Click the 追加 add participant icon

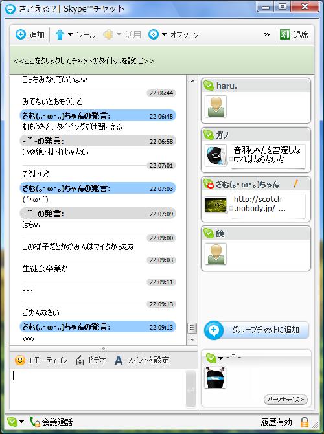pos(21,34)
